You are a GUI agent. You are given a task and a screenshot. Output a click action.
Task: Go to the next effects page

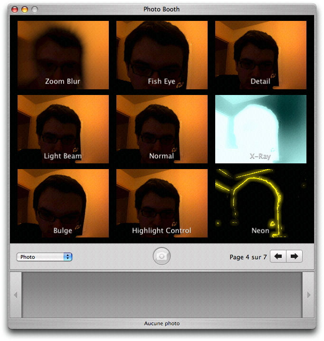point(294,256)
